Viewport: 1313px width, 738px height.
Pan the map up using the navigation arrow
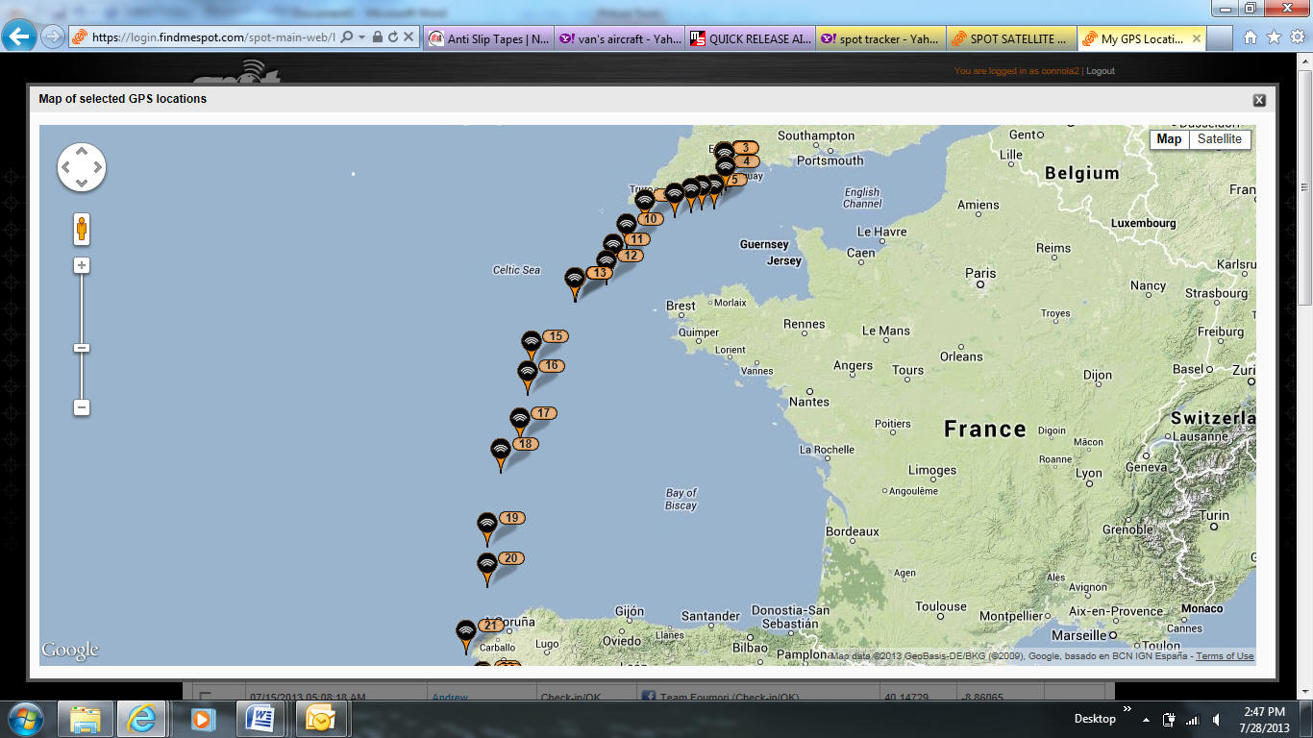coord(82,151)
